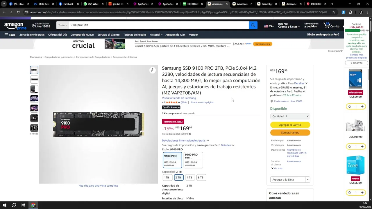The image size is (372, 209).
Task: Click the Amazon Prime logo
Action: pyautogui.click(x=15, y=26)
